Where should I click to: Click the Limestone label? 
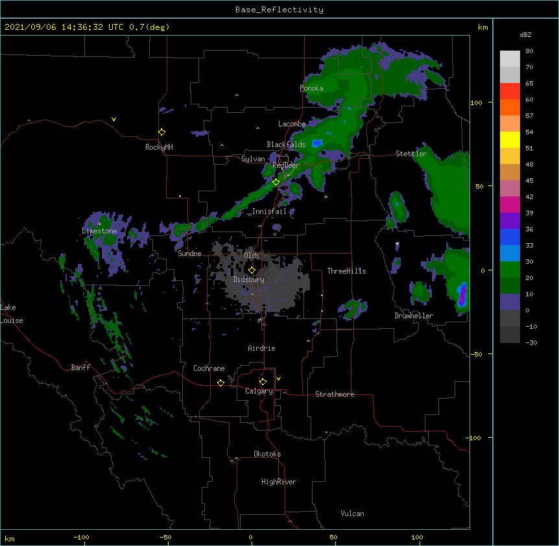[x=99, y=231]
